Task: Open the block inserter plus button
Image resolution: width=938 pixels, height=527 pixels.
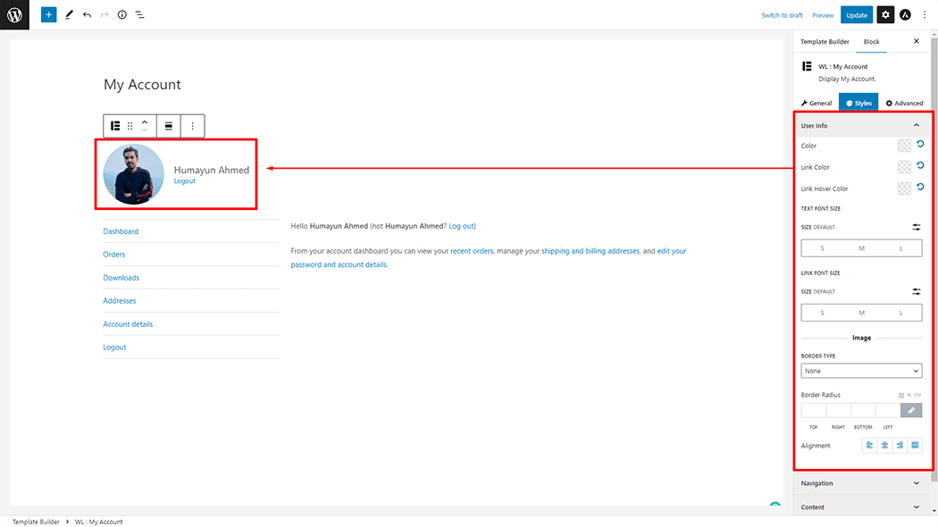Action: (x=48, y=15)
